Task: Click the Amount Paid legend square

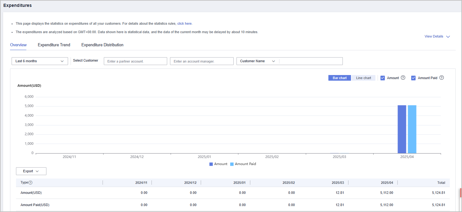Action: point(232,164)
